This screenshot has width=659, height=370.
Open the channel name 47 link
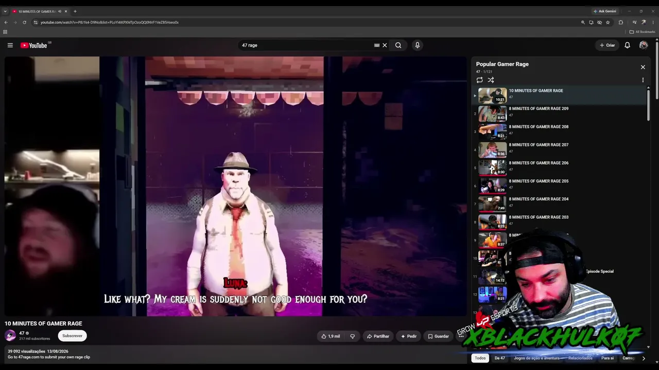(x=22, y=333)
